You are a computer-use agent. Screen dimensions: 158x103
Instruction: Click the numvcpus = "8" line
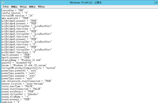point(11,102)
